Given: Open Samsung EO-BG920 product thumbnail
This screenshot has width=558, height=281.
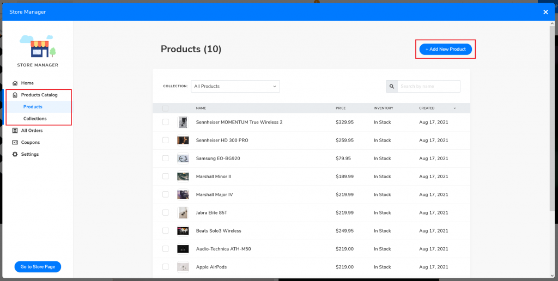Looking at the screenshot, I should (x=183, y=158).
